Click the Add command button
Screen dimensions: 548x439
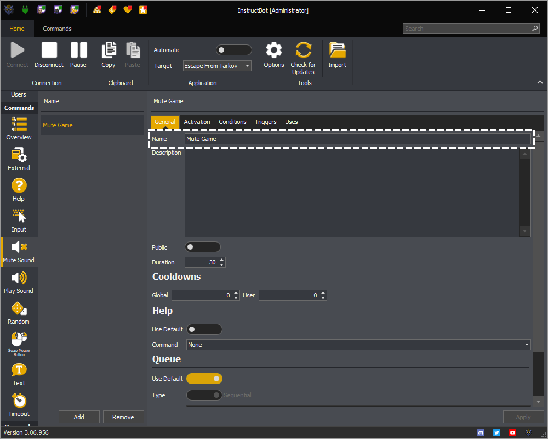[x=79, y=417]
